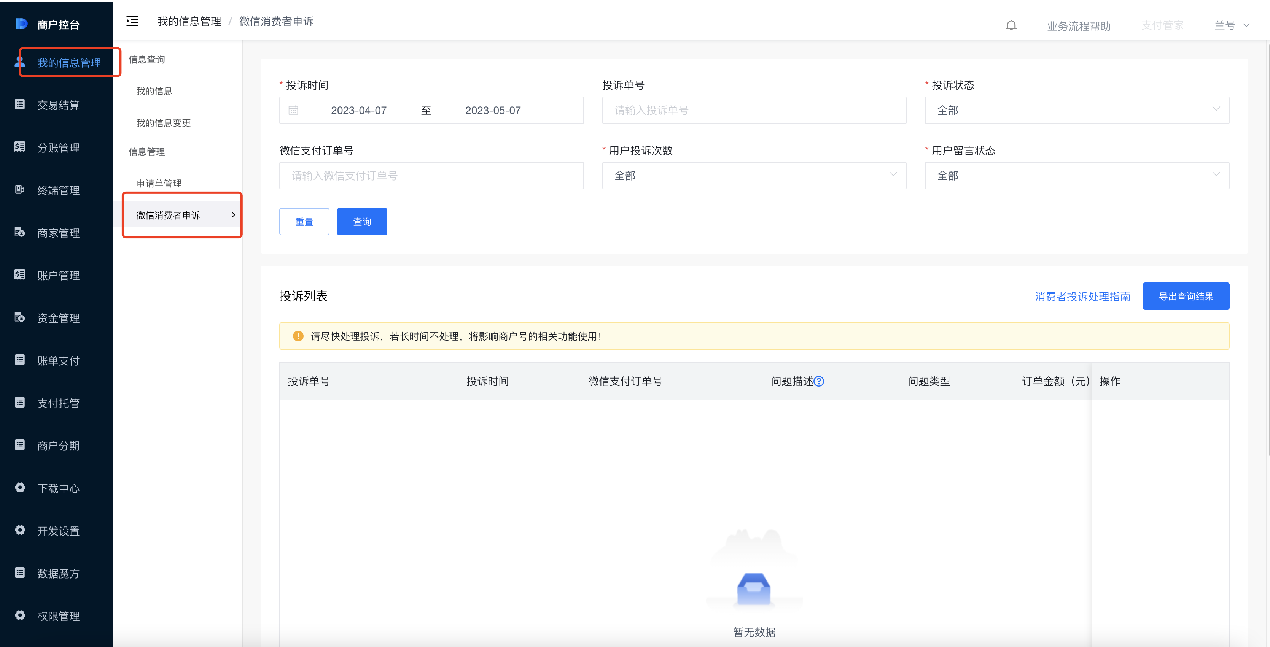The width and height of the screenshot is (1270, 647).
Task: Open 权限管理 at bottom of sidebar
Action: (58, 616)
